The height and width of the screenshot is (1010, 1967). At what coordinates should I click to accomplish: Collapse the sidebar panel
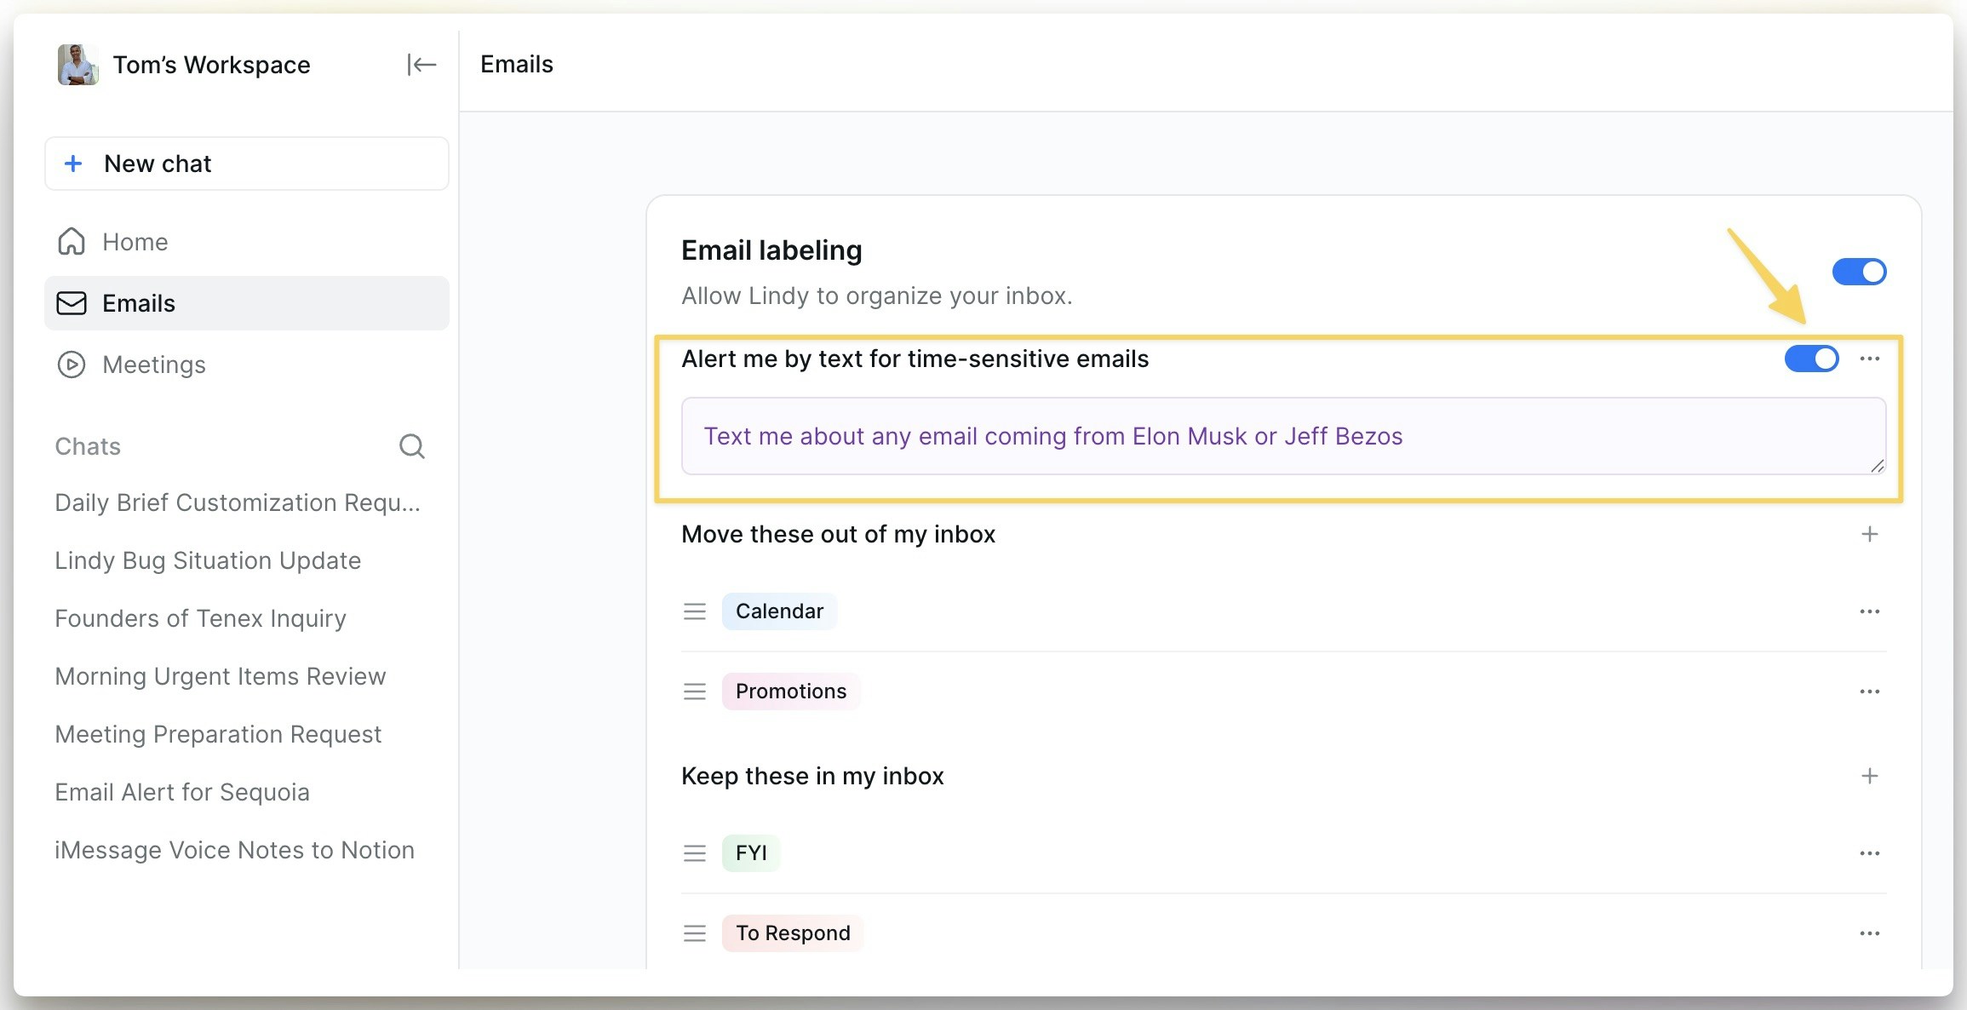point(422,64)
